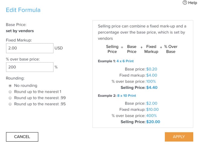Select Round up to the nearest 1
Image resolution: width=199 pixels, height=147 pixels.
tap(11, 92)
